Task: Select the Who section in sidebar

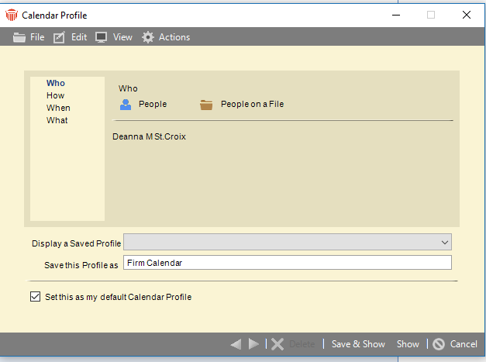Action: (56, 83)
